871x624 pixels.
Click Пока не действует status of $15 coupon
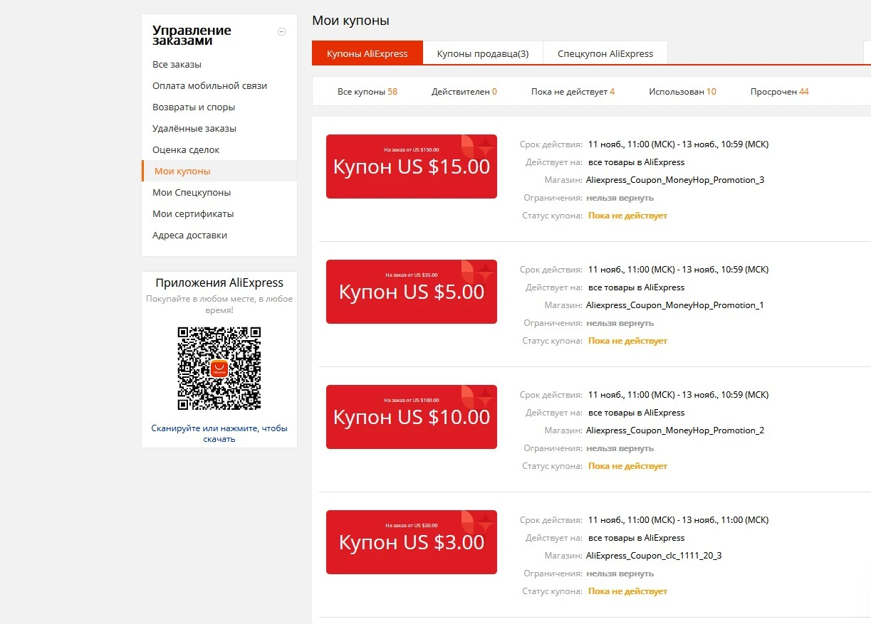[627, 216]
